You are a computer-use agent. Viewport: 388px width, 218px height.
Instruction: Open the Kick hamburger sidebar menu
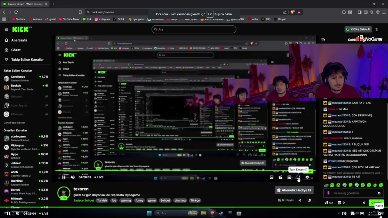click(6, 29)
